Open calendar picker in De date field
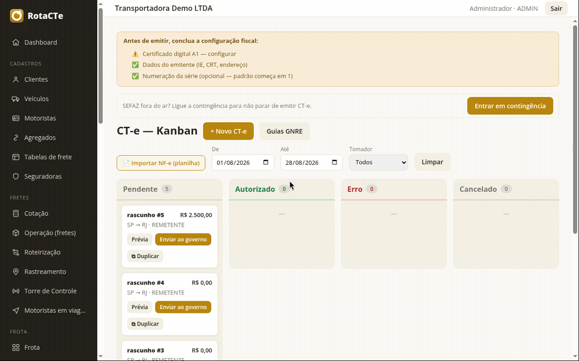 [x=265, y=162]
